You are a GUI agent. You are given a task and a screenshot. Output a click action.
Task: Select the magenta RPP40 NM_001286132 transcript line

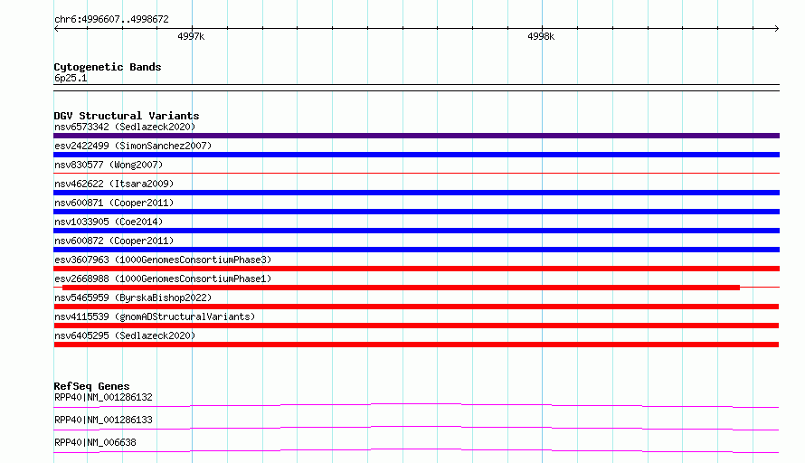[x=416, y=405]
